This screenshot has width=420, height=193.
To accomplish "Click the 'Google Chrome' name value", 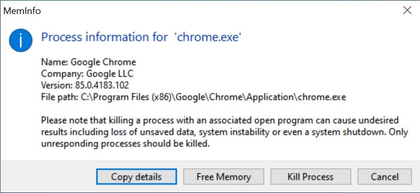I will click(103, 62).
